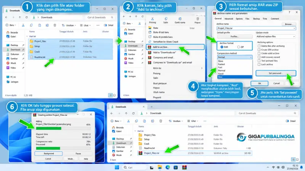Switch to the Backup tab in WinRAR dialog
This screenshot has width=305, height=171.
coord(256,19)
